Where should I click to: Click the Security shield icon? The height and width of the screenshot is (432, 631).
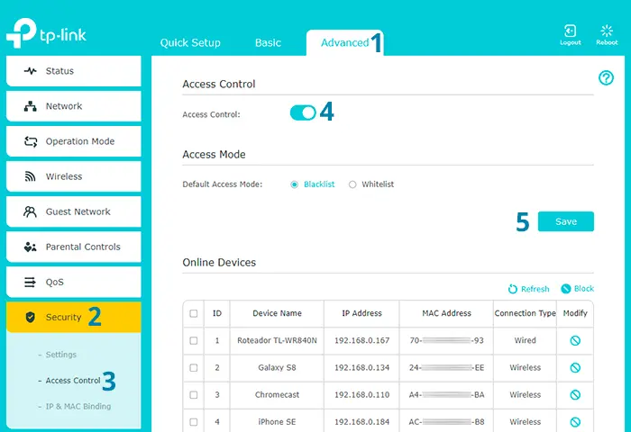(30, 317)
